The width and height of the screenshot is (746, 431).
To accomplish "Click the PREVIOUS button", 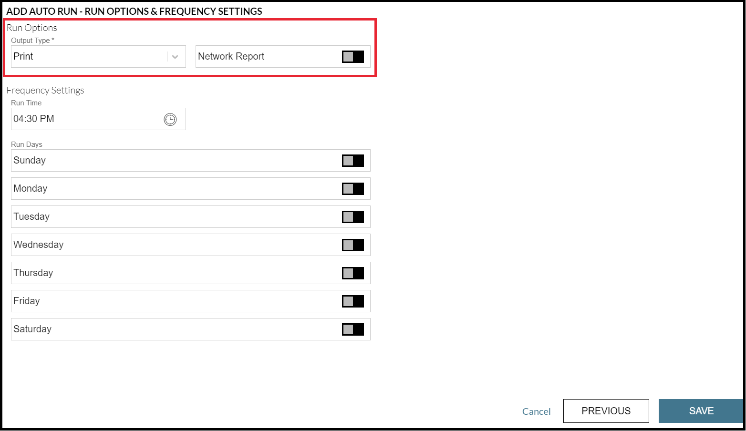I will point(606,410).
